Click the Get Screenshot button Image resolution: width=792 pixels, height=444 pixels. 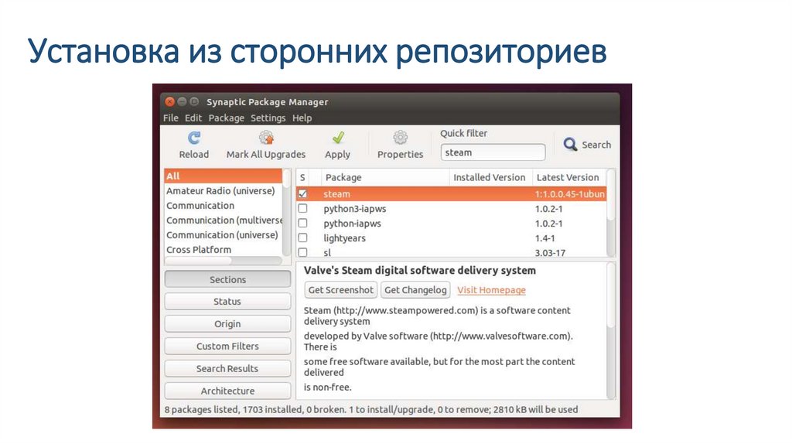coord(341,290)
